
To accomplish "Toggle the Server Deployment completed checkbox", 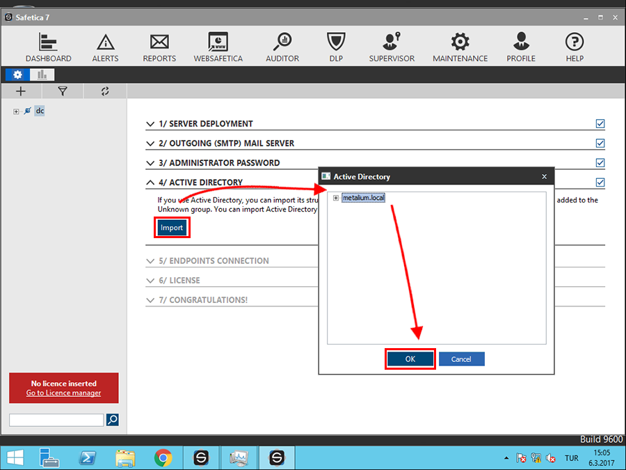I will (600, 123).
